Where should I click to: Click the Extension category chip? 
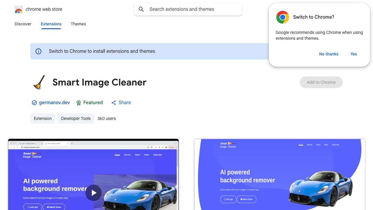click(43, 118)
